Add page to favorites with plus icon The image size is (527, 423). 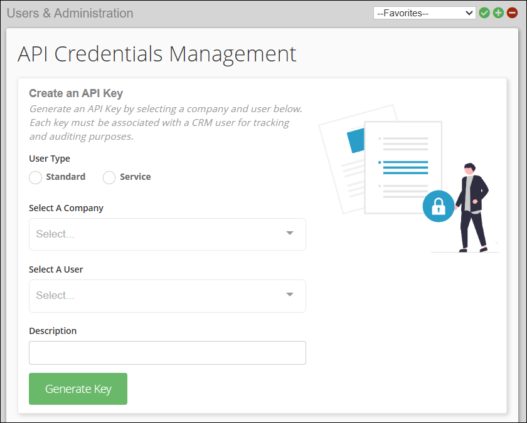point(498,13)
